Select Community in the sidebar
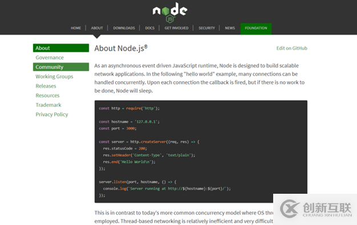Viewport: 357px width, 225px height. pos(61,67)
